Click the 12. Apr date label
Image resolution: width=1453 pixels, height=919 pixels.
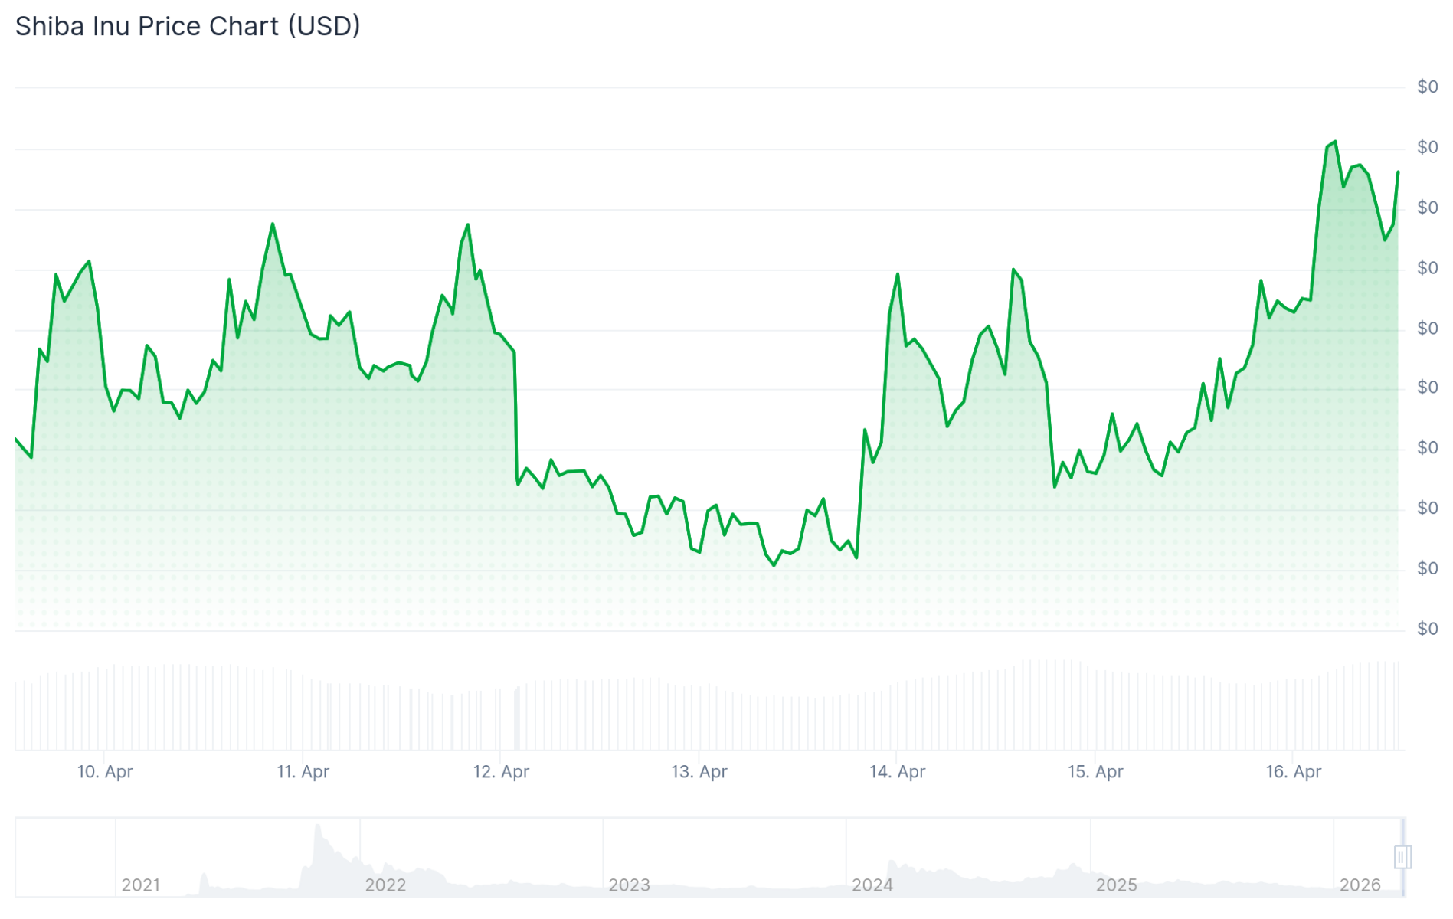(x=501, y=771)
